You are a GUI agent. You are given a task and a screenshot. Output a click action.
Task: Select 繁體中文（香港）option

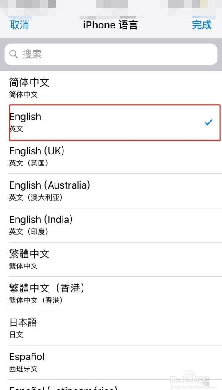coord(111,294)
